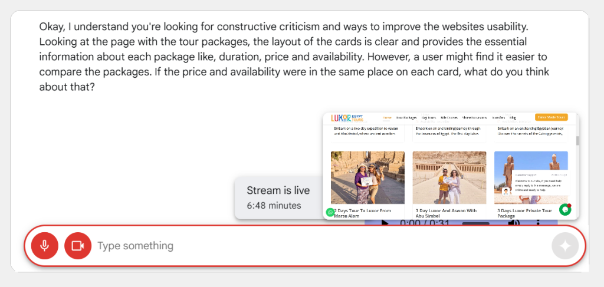This screenshot has width=604, height=287.
Task: Open the Home menu item
Action: (x=387, y=117)
